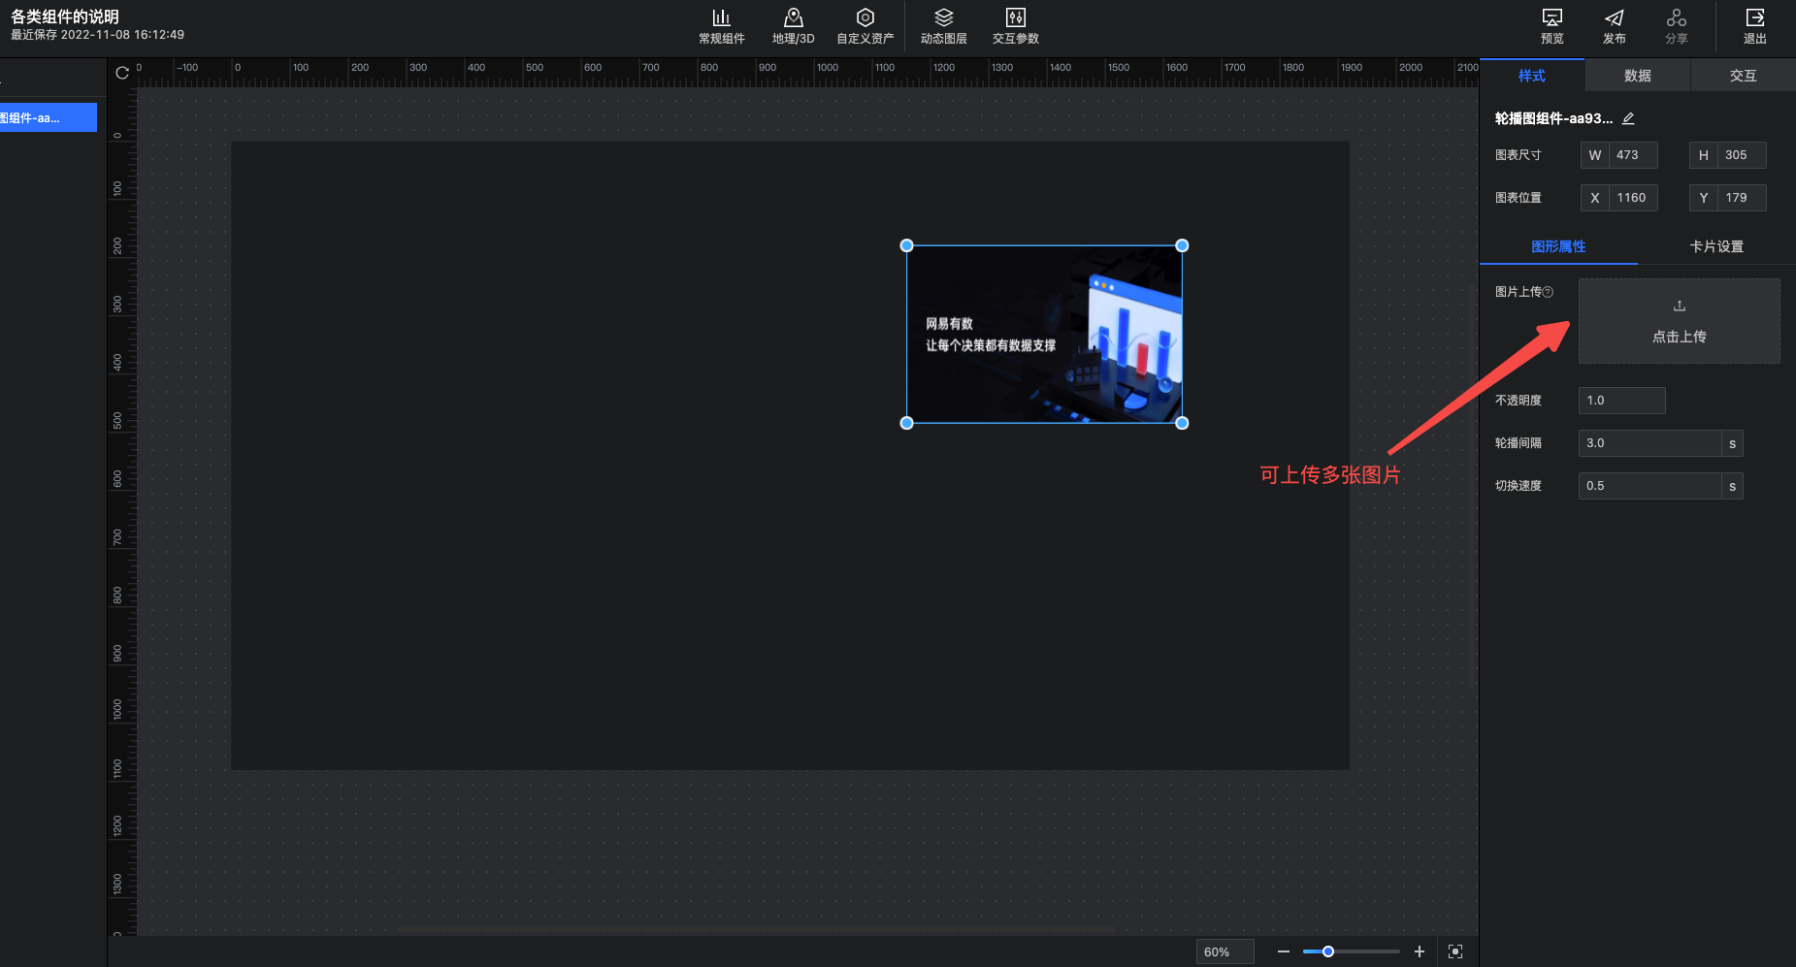
Task: Open the 自定义资产 custom assets menu
Action: 865,26
